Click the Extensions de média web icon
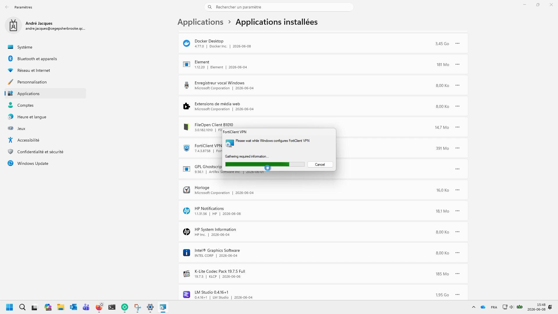 pyautogui.click(x=187, y=106)
